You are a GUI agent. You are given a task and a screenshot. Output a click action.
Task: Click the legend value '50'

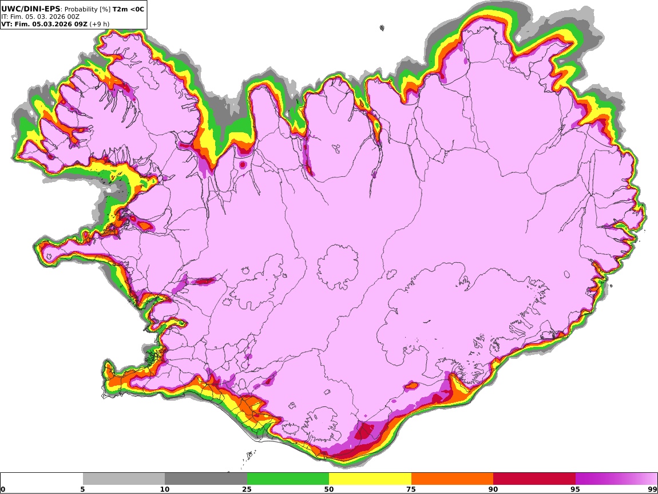tap(329, 489)
